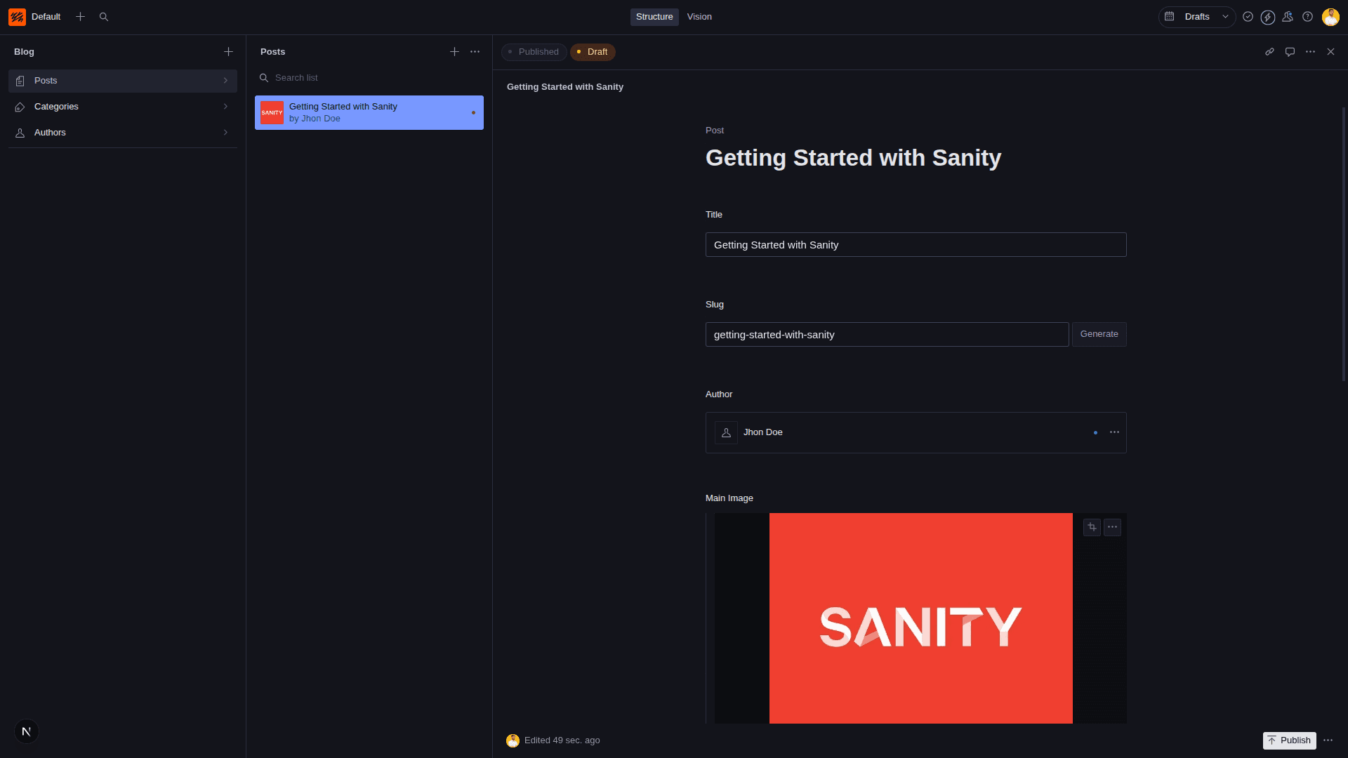Open the tasks checkmark icon in navbar

pos(1248,17)
